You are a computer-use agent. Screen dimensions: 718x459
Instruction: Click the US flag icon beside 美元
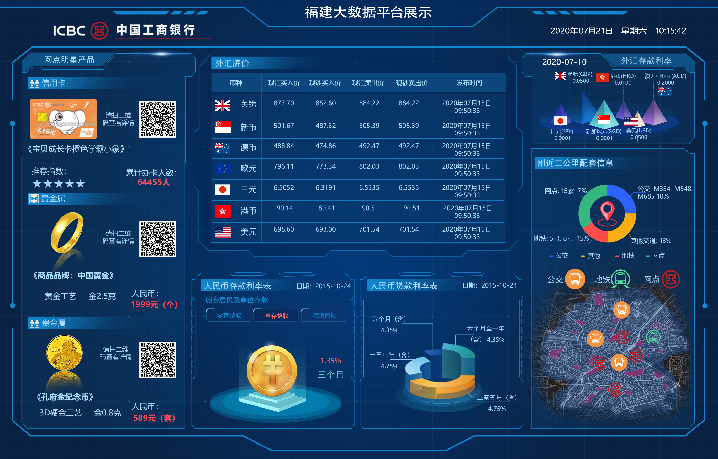(223, 232)
